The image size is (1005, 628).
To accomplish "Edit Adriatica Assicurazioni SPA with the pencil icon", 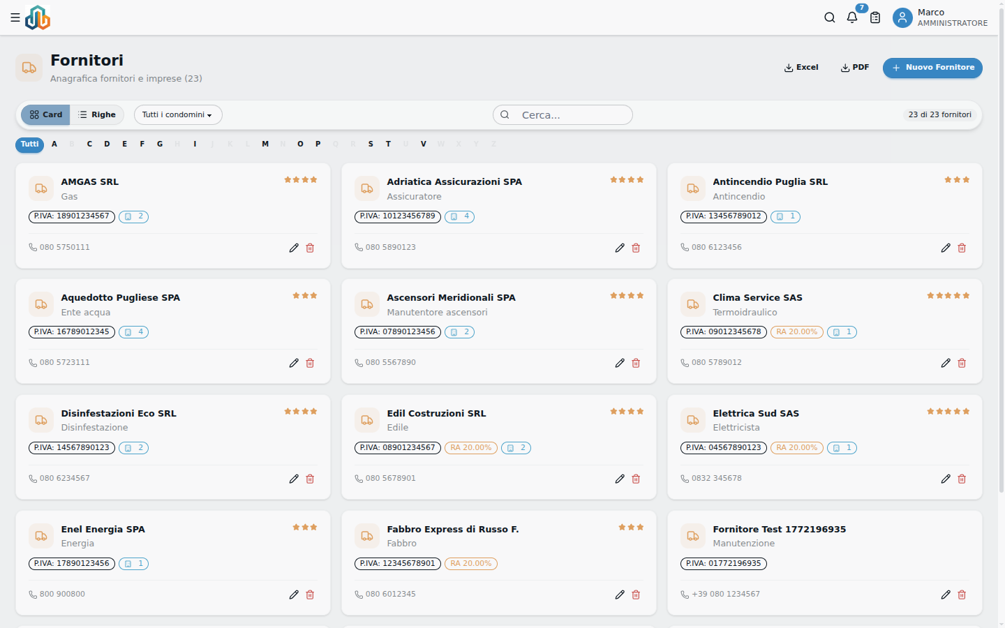I will [x=620, y=248].
